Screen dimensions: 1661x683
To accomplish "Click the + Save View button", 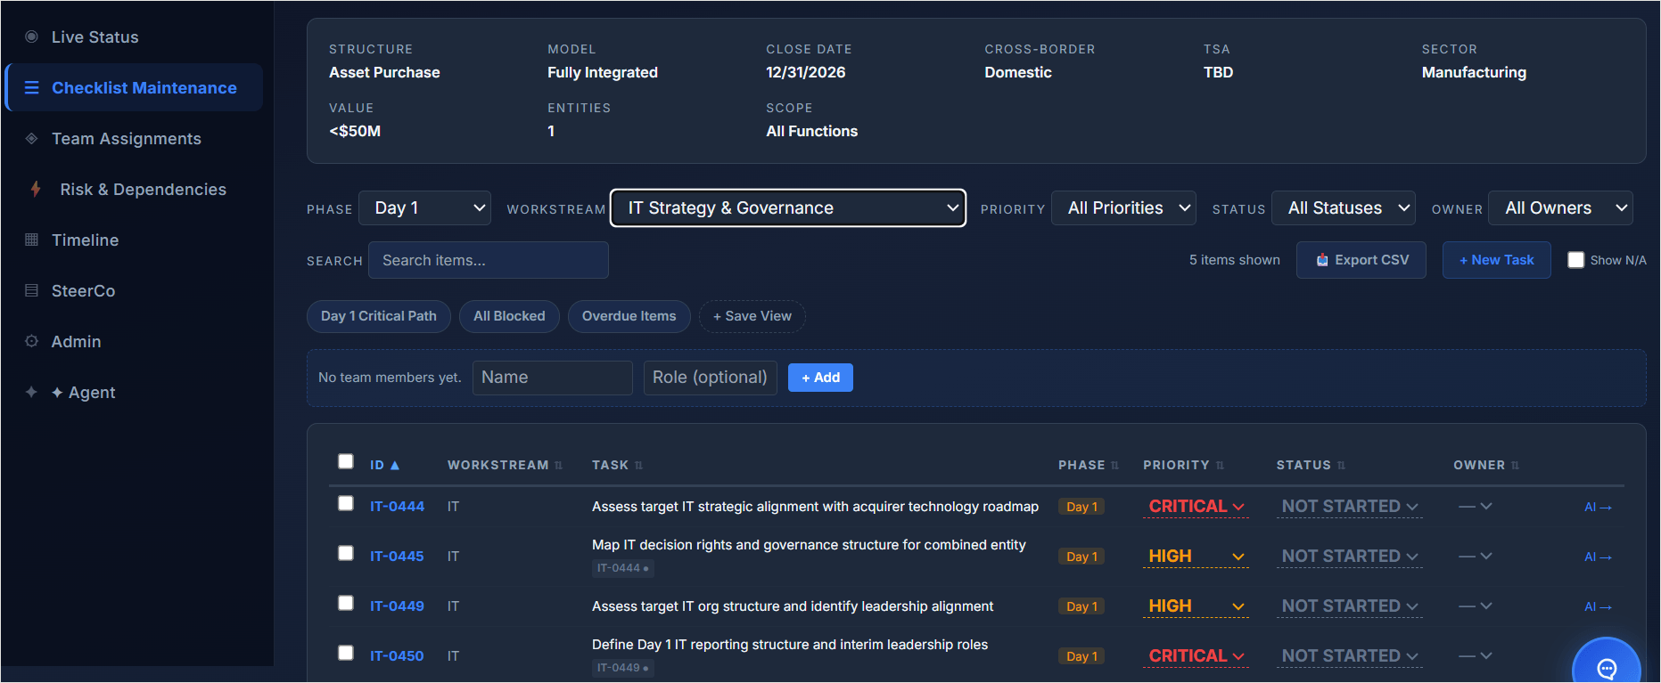I will pyautogui.click(x=752, y=316).
